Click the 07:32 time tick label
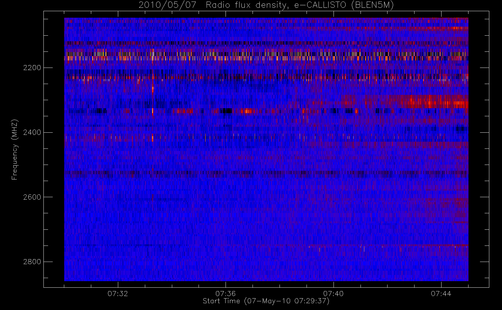 coord(118,293)
